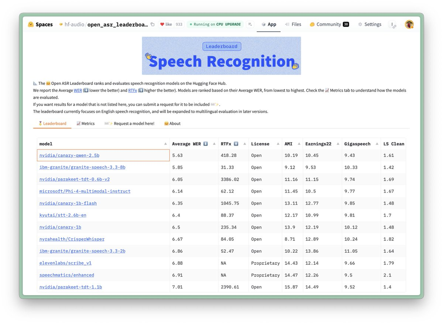
Task: Select the Gigaspeech value 11.05
Action: click(361, 251)
